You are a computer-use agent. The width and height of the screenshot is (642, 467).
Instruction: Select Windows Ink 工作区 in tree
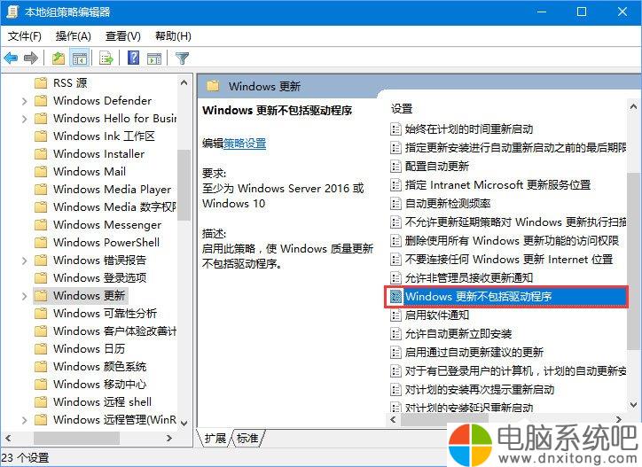104,136
